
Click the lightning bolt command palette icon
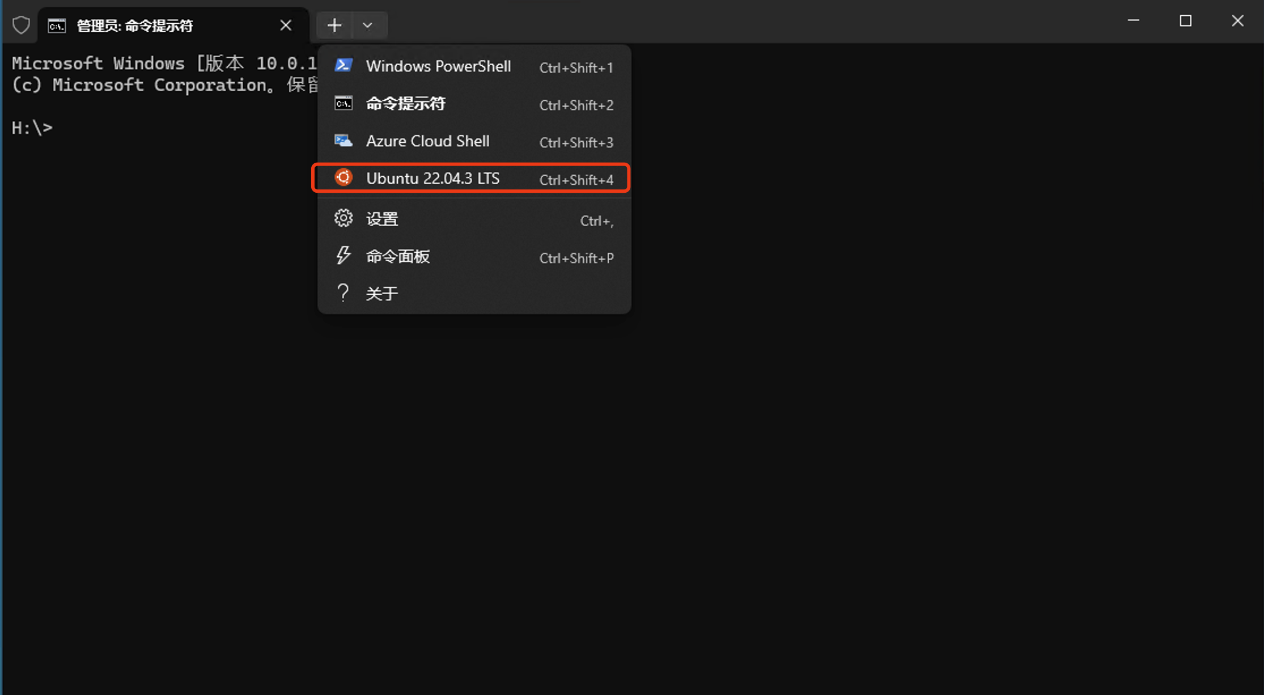pos(343,256)
